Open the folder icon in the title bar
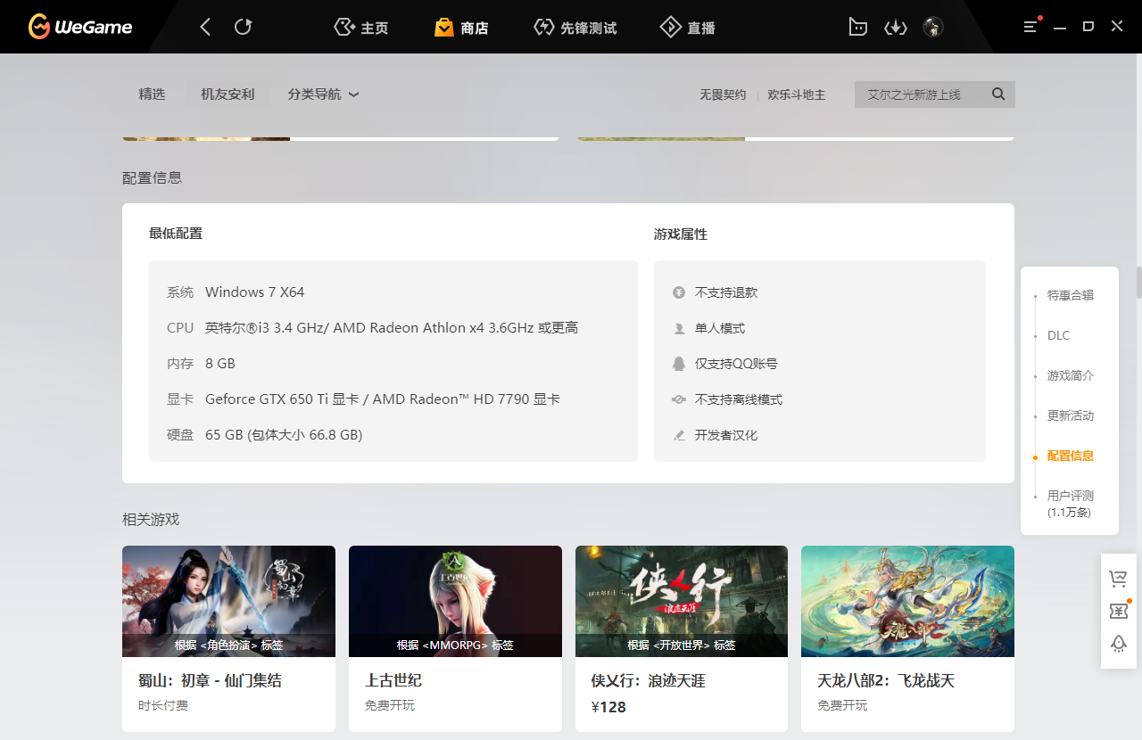The image size is (1142, 740). point(857,27)
